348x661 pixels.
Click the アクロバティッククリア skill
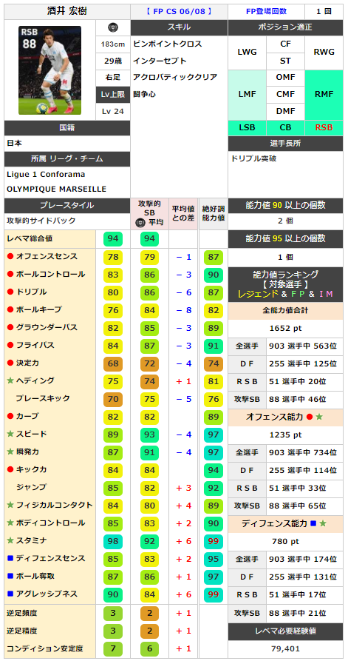click(175, 77)
